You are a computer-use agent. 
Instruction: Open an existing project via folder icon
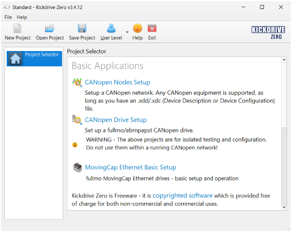pyautogui.click(x=50, y=29)
